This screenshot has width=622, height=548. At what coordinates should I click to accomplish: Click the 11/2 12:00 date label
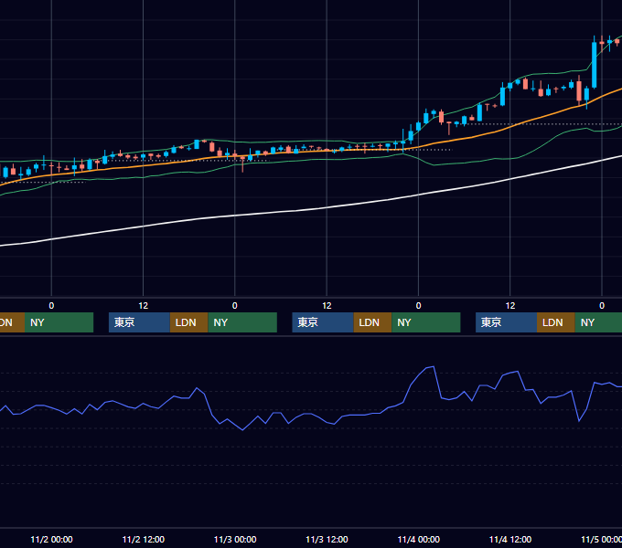pyautogui.click(x=144, y=539)
